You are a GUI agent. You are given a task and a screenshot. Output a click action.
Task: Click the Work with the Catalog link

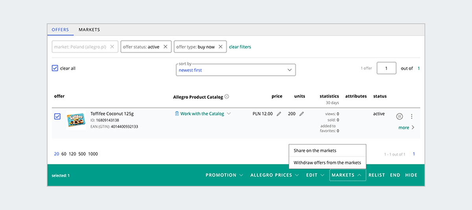tap(202, 114)
